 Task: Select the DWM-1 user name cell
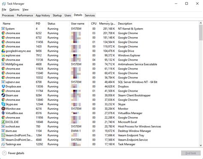pyautogui.click(x=76, y=131)
